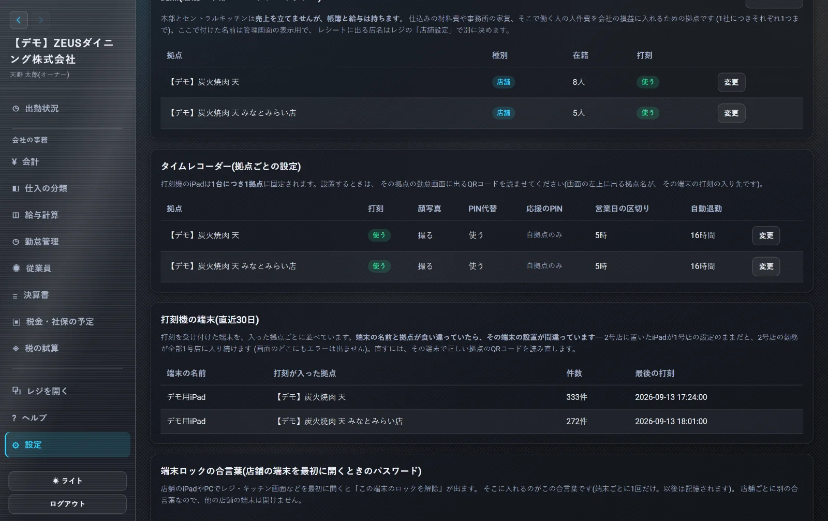Click the circle icon beside 従業員

coord(16,268)
